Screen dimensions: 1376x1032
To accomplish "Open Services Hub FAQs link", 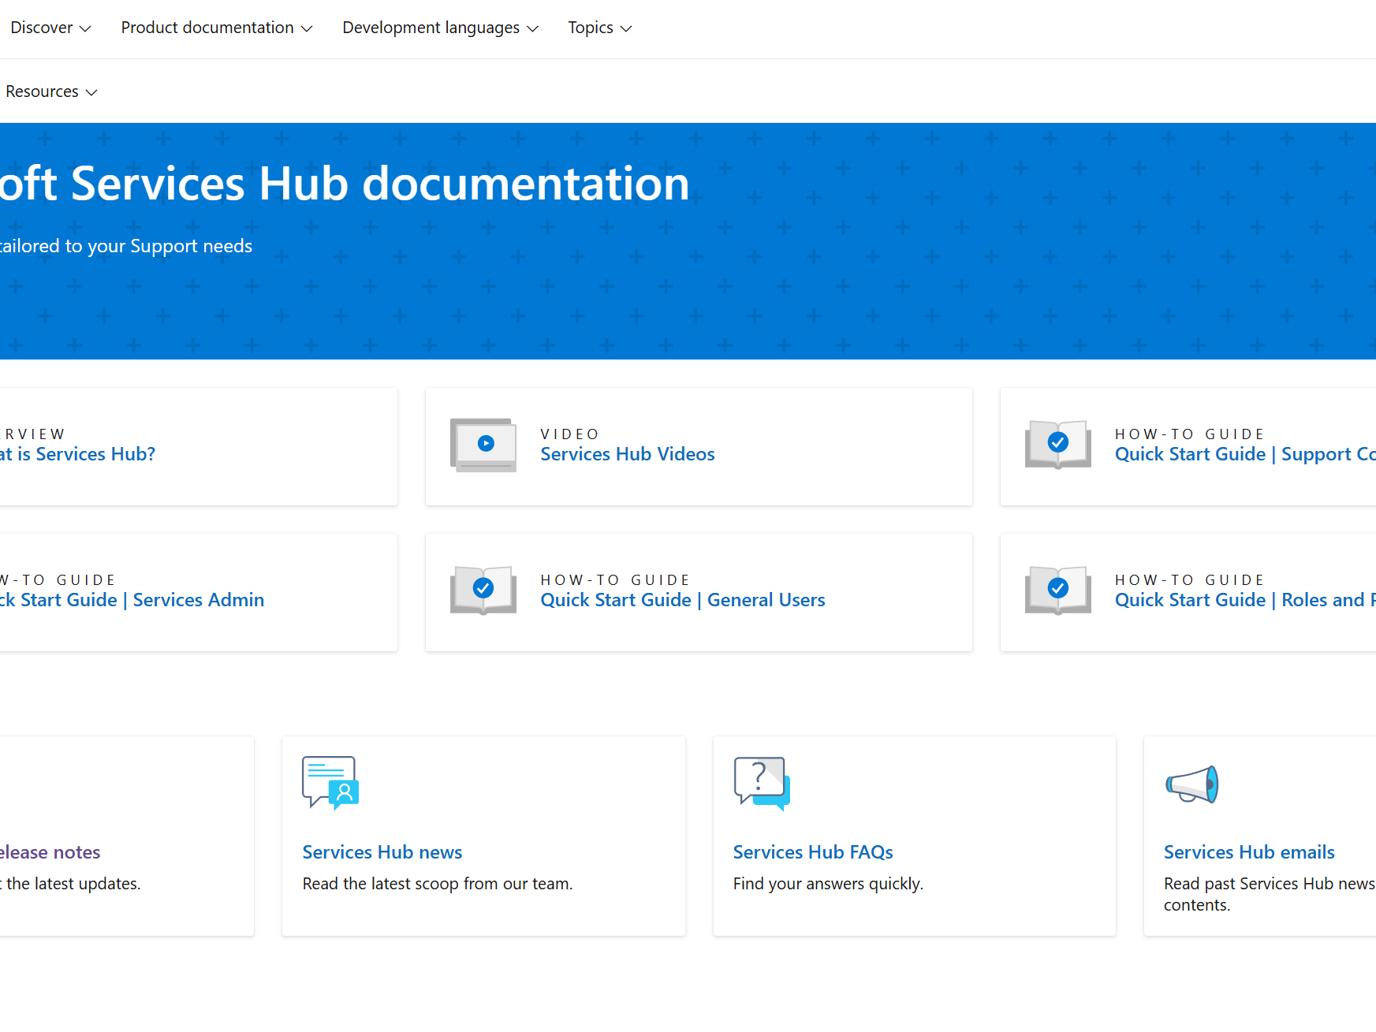I will (x=813, y=852).
